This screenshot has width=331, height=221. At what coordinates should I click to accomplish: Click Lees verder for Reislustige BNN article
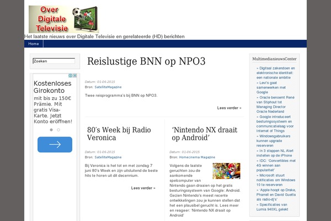point(229,108)
